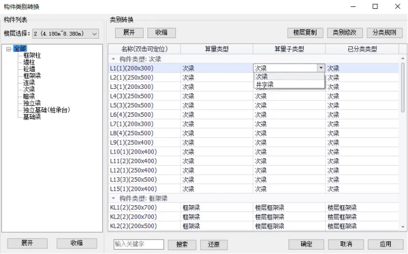
Task: Click the 搜索 search button
Action: click(182, 244)
